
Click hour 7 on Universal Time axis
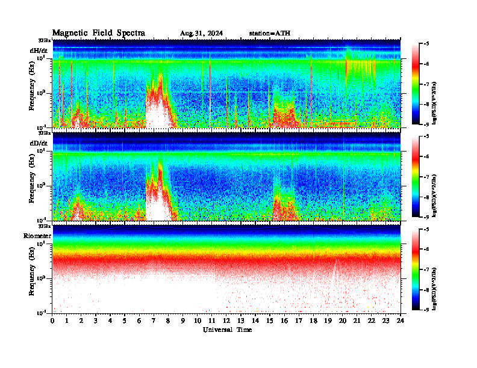tap(154, 320)
